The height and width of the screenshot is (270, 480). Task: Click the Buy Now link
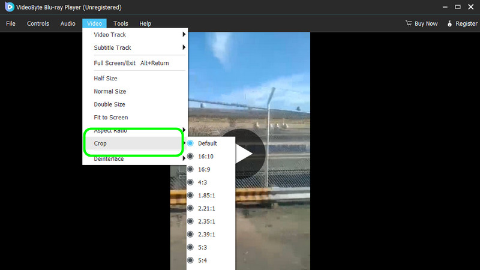click(426, 23)
